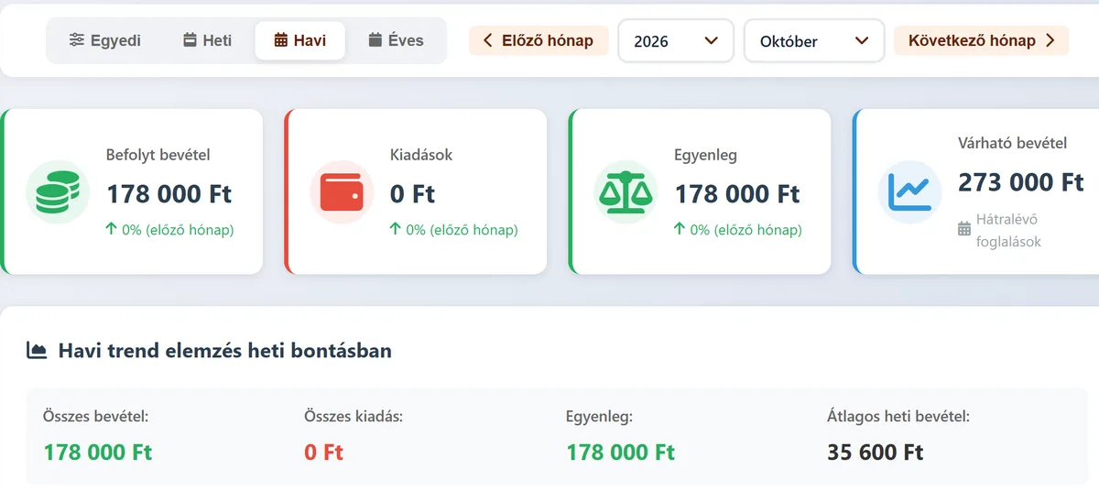1099x491 pixels.
Task: Click the Összes bevétel: label
Action: pyautogui.click(x=95, y=417)
